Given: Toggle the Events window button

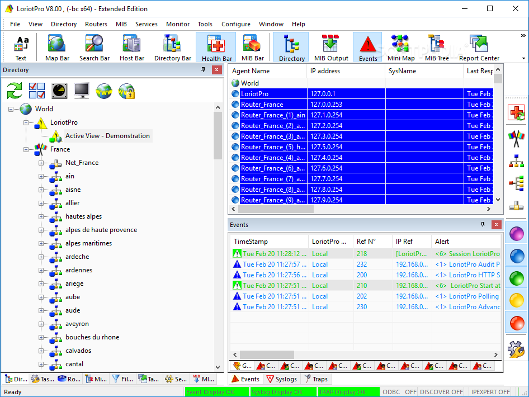Looking at the screenshot, I should 368,48.
